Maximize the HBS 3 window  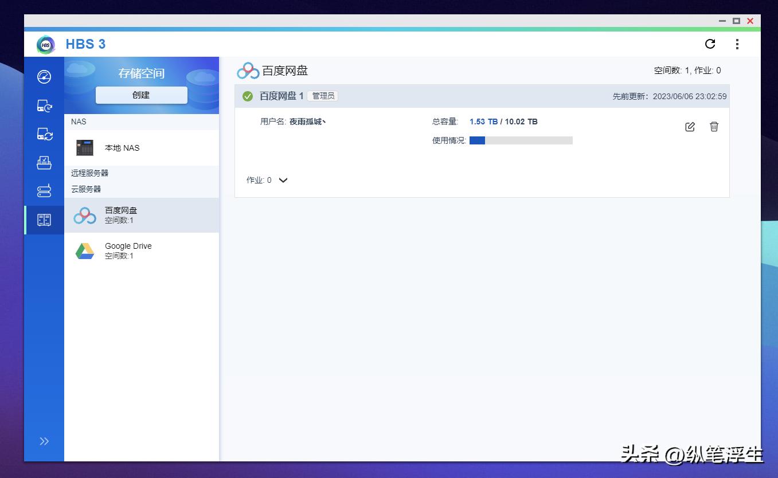coord(737,21)
